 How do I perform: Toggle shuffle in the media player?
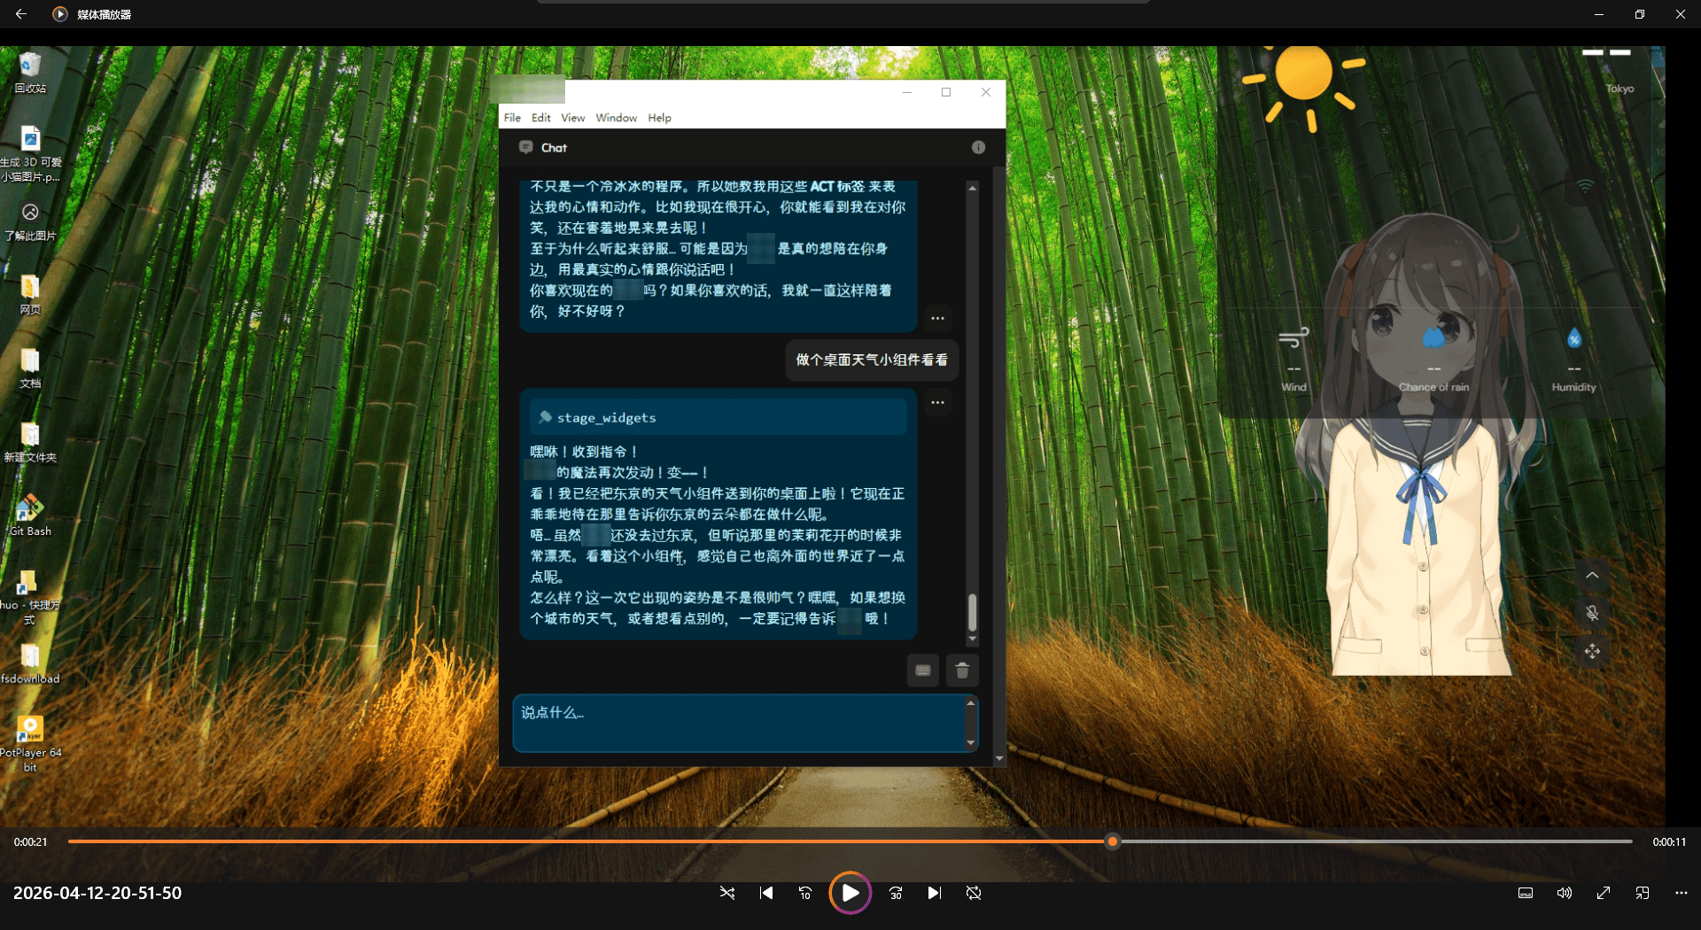pos(727,893)
